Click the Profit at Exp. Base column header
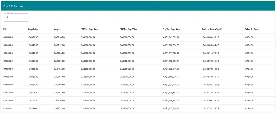Screen dimensions: 276x113 171,29
